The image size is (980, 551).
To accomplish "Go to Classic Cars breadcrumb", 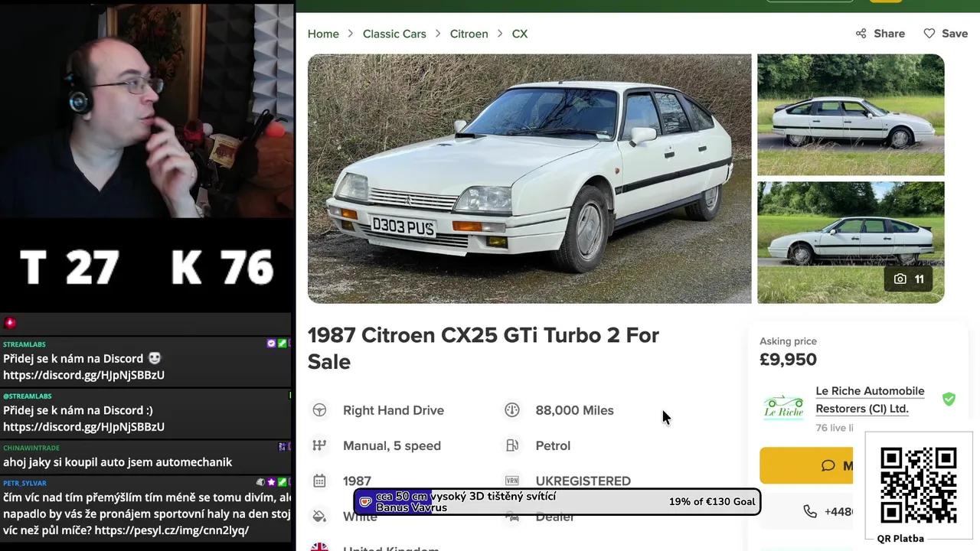I will click(x=394, y=34).
